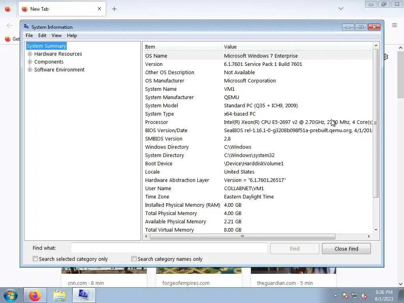Open the File menu in System Information

pyautogui.click(x=29, y=36)
